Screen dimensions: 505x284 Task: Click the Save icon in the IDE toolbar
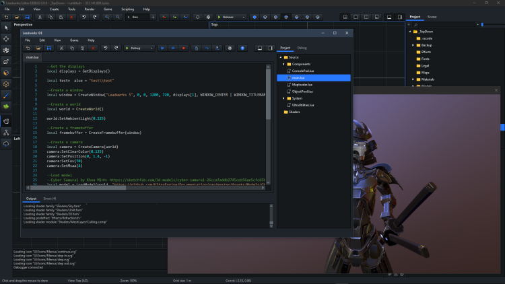(50, 48)
